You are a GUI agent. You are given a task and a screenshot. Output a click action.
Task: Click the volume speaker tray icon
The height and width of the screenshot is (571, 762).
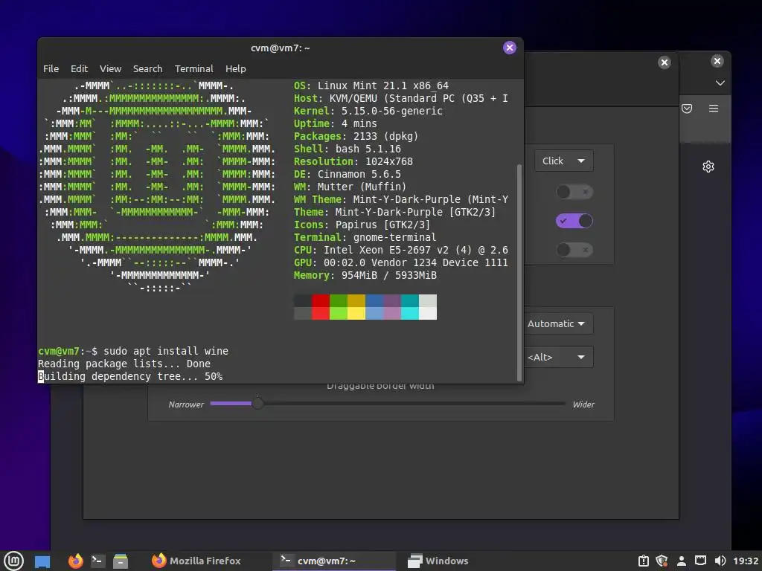(x=720, y=561)
